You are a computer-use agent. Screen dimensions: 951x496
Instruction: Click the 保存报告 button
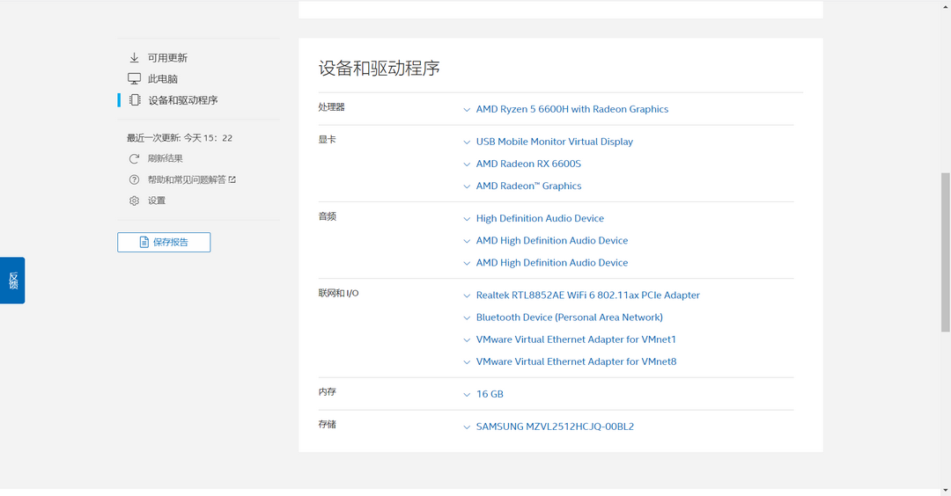[x=164, y=242]
